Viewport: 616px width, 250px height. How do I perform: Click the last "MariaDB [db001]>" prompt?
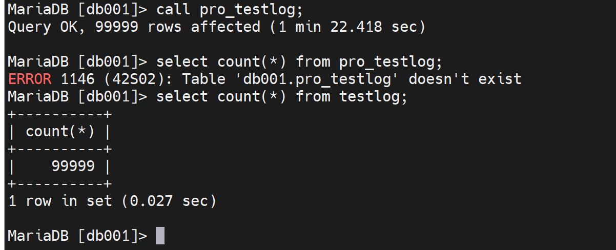point(77,236)
